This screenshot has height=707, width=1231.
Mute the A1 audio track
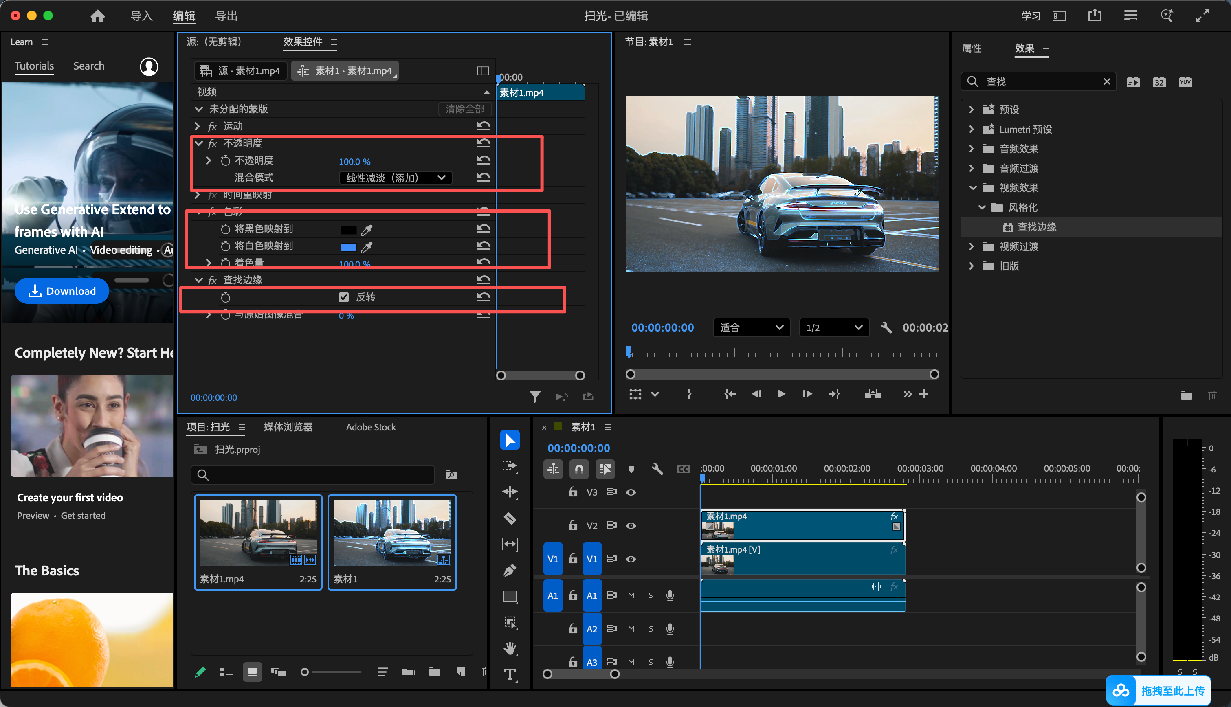pos(631,595)
